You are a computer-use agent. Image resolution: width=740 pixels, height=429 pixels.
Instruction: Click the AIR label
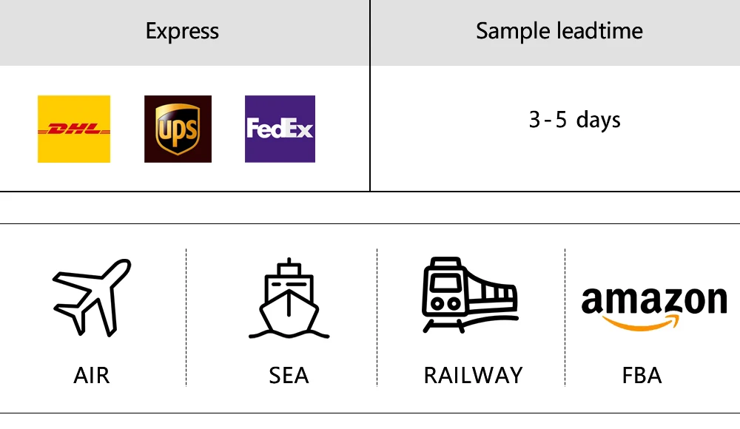pyautogui.click(x=92, y=376)
